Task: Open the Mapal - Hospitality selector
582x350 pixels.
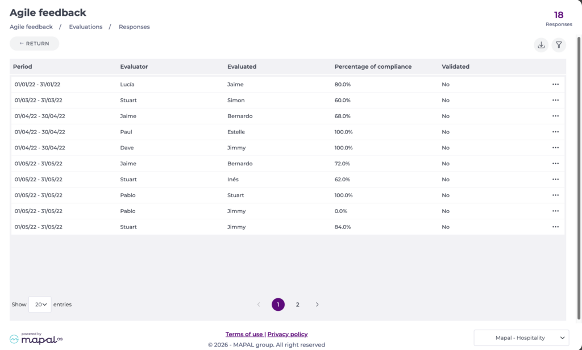Action: [521, 338]
